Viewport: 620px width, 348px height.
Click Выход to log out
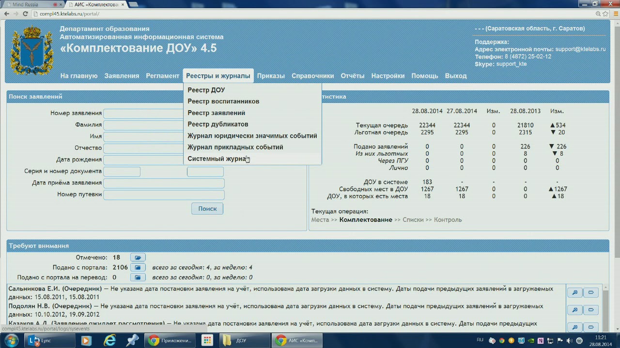coord(456,76)
